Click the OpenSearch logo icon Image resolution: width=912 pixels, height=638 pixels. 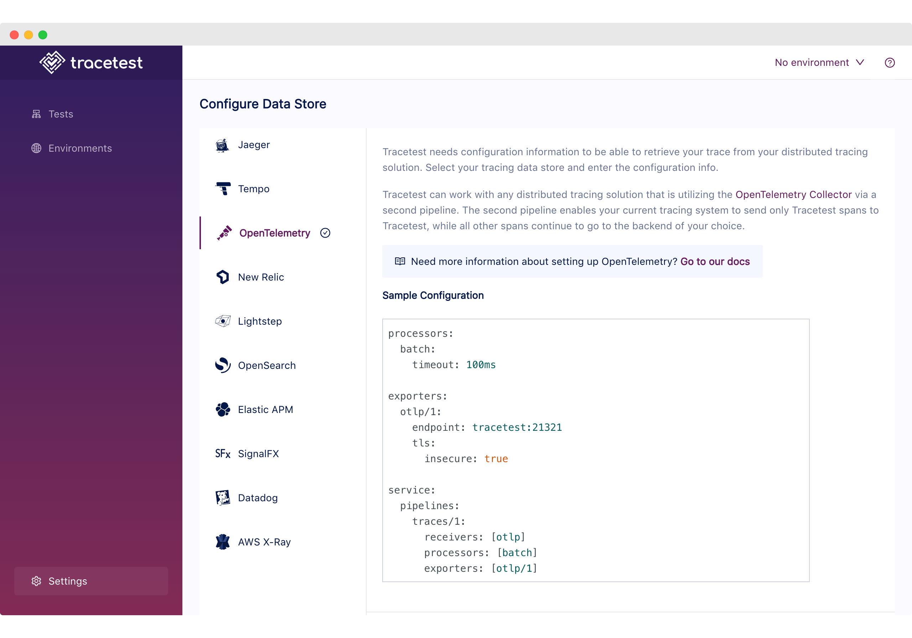coord(222,365)
